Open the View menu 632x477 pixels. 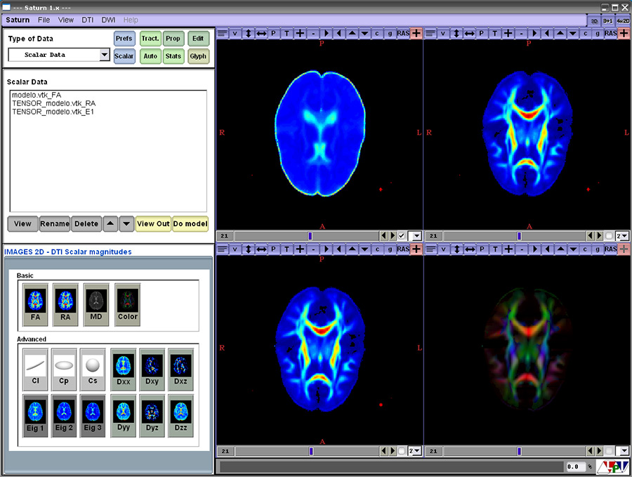click(x=66, y=20)
